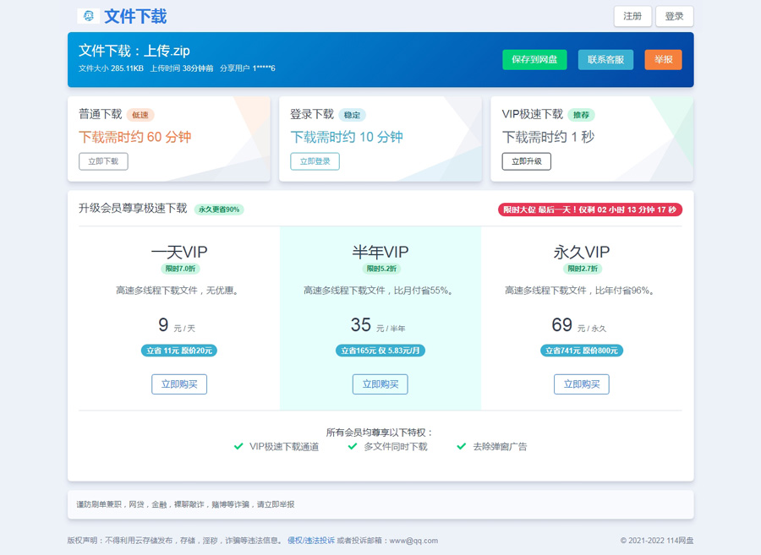Buy the 永久VIP plan
761x555 pixels.
(x=581, y=384)
